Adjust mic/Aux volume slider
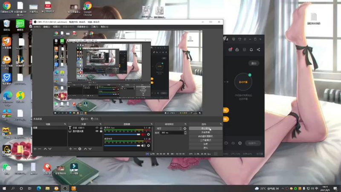 click(x=122, y=134)
